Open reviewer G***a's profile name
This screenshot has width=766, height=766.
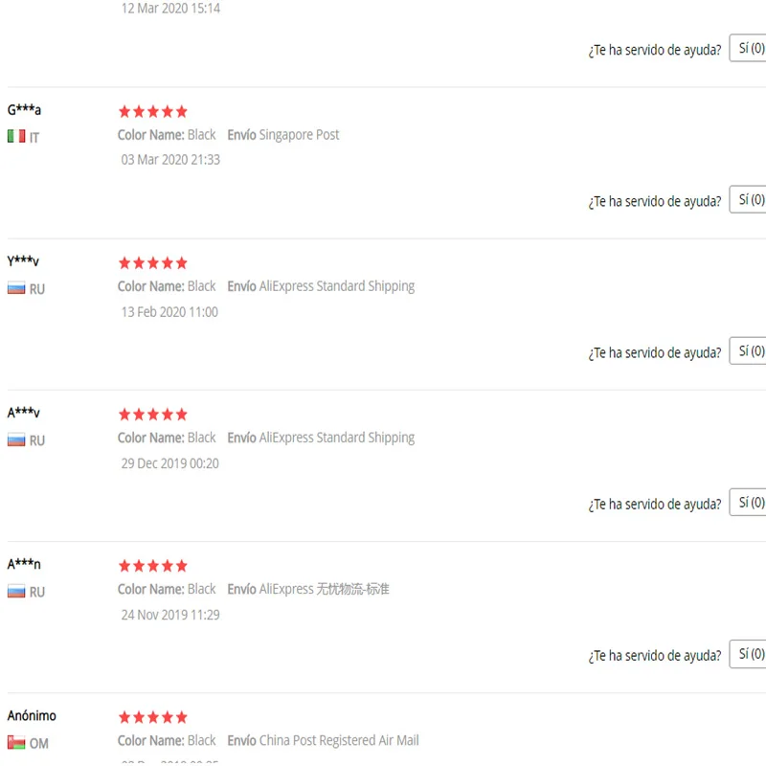(x=24, y=110)
